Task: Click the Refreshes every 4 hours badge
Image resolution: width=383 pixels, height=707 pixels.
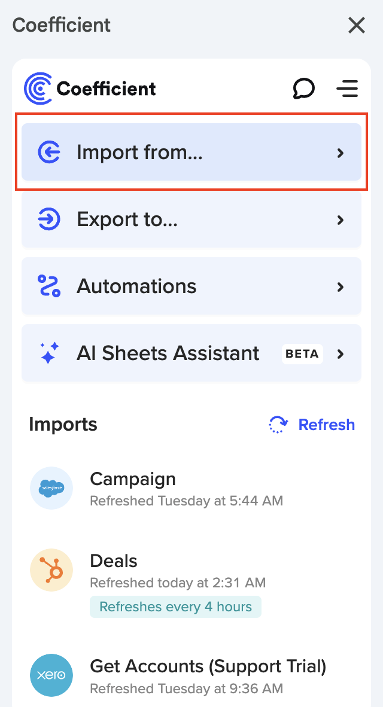Action: tap(175, 607)
